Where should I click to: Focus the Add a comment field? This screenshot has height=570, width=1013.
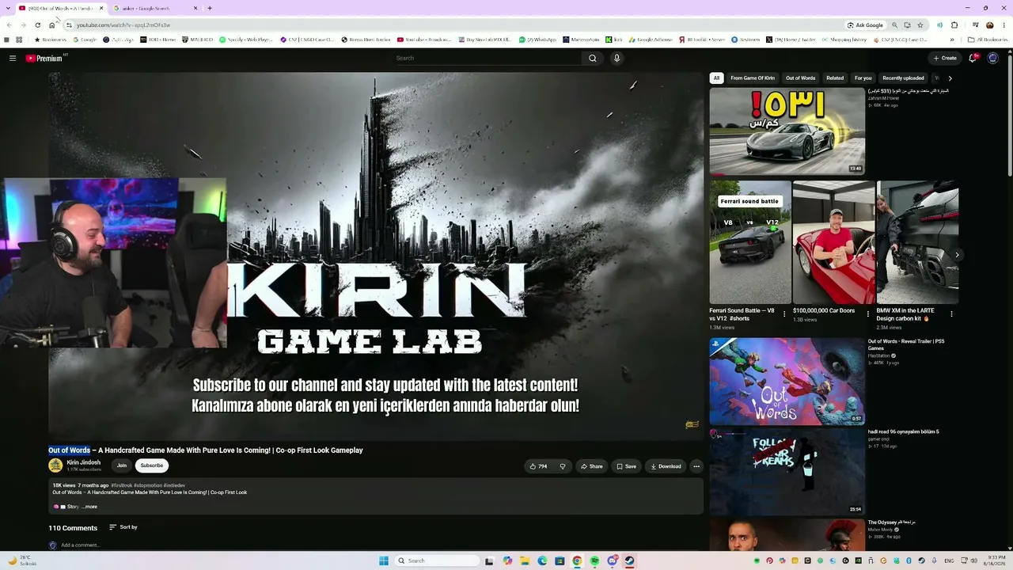[80, 545]
